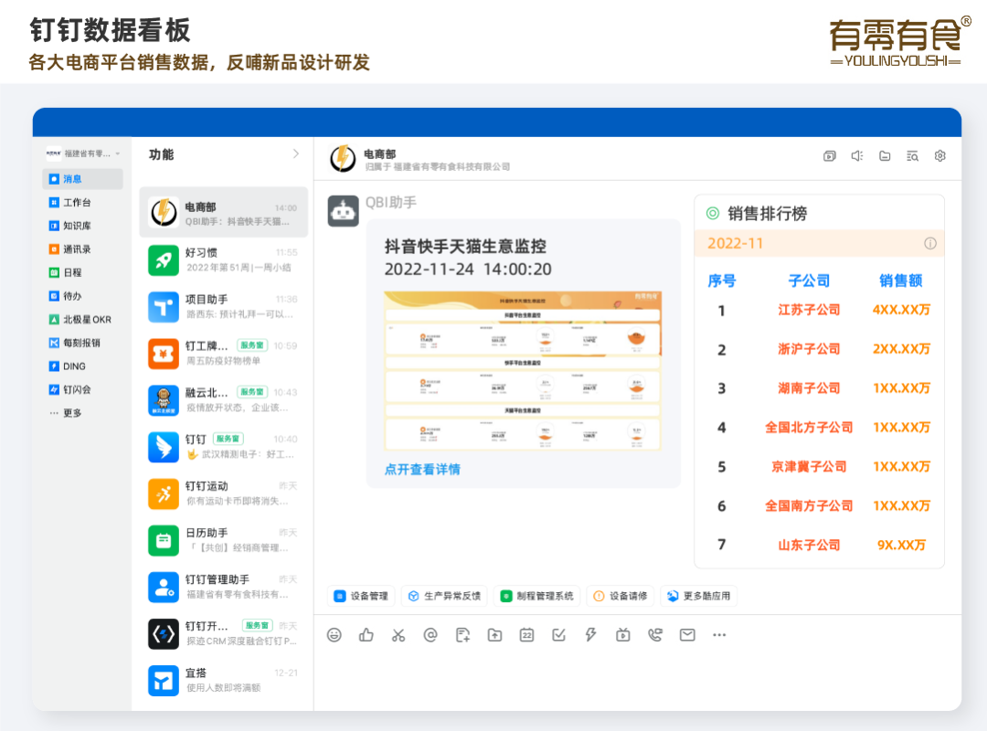Open the 福建省有零 organization dropdown
The width and height of the screenshot is (987, 731).
[x=82, y=153]
